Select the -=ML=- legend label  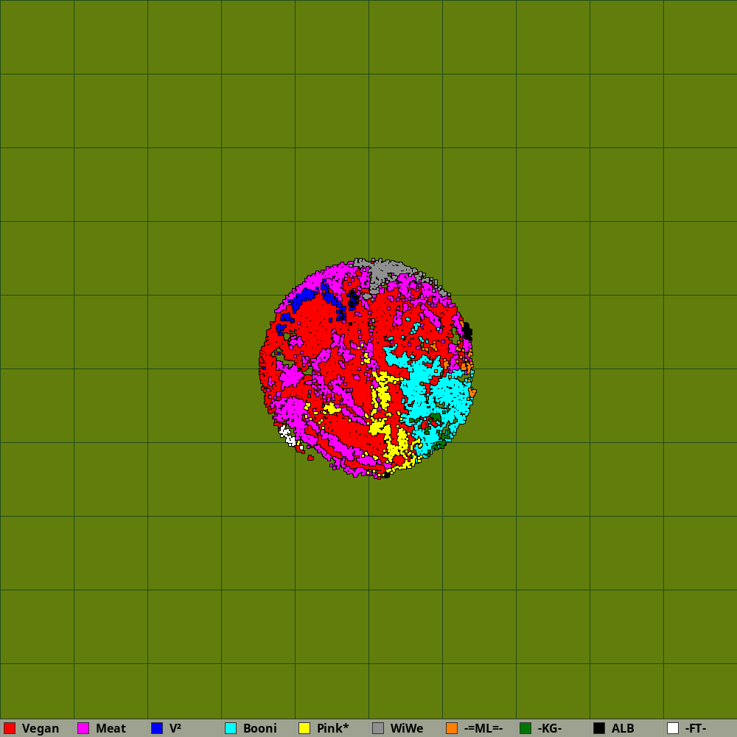click(x=483, y=729)
